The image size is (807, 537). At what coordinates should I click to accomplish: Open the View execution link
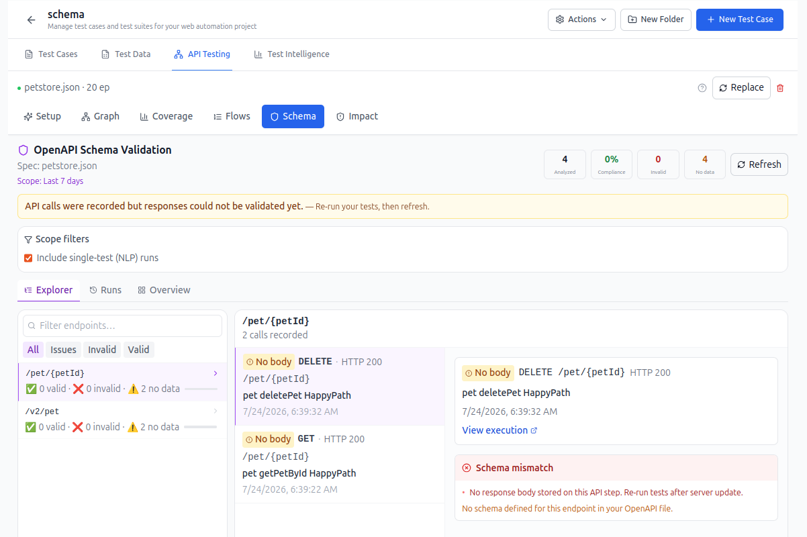[500, 430]
